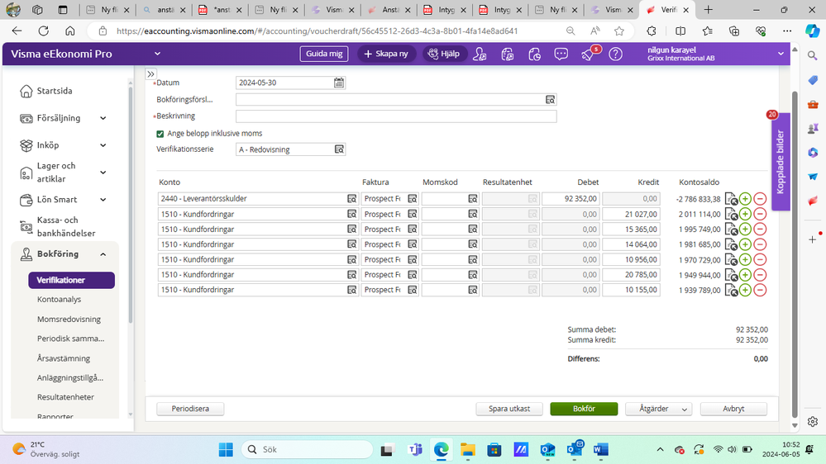This screenshot has height=464, width=826.
Task: Uncheck Ange belopp inklusive moms
Action: 160,133
